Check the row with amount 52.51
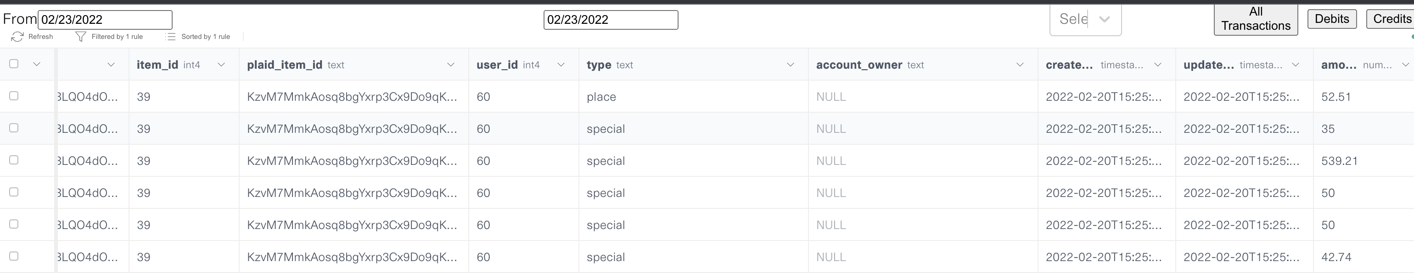1414x273 pixels. (14, 96)
